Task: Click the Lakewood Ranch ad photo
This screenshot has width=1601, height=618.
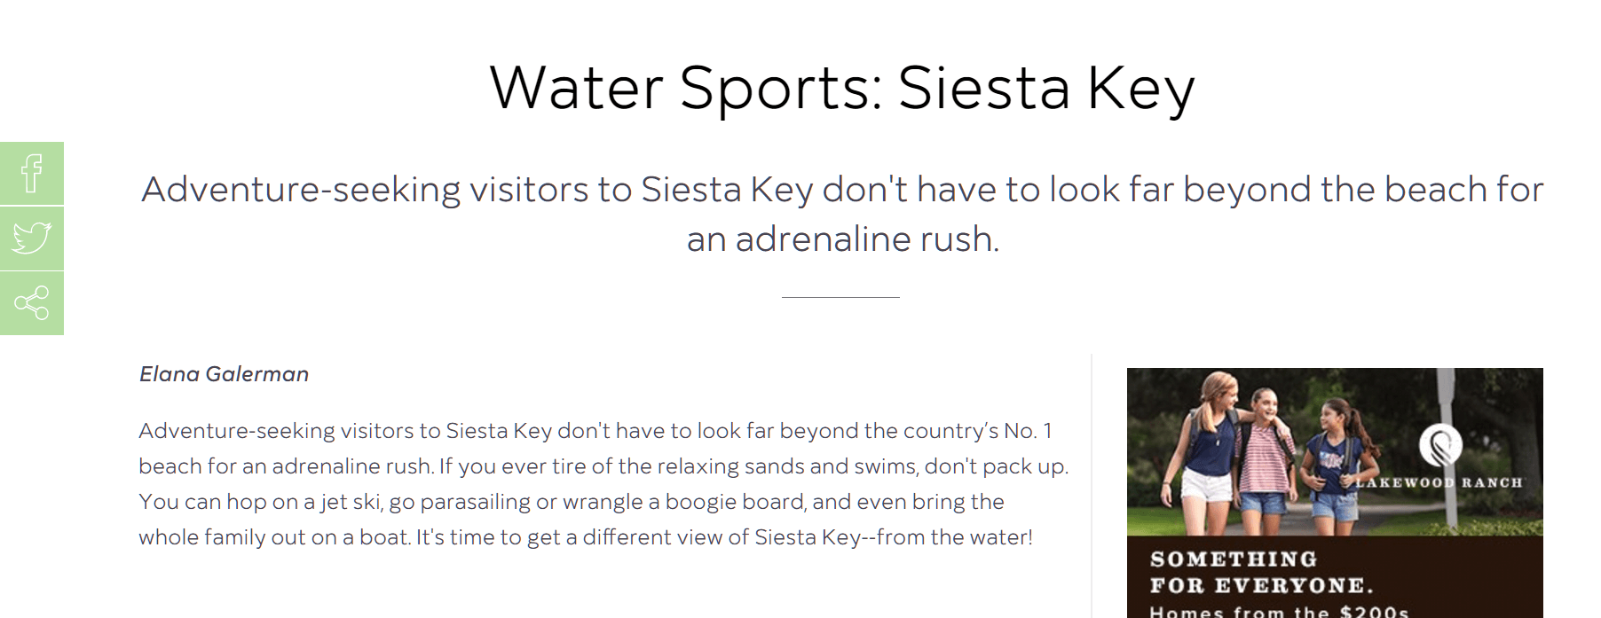Action: click(1335, 451)
